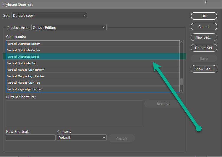This screenshot has width=222, height=157.
Task: Select Vertical Margin Align Centre command
Action: pyautogui.click(x=25, y=76)
